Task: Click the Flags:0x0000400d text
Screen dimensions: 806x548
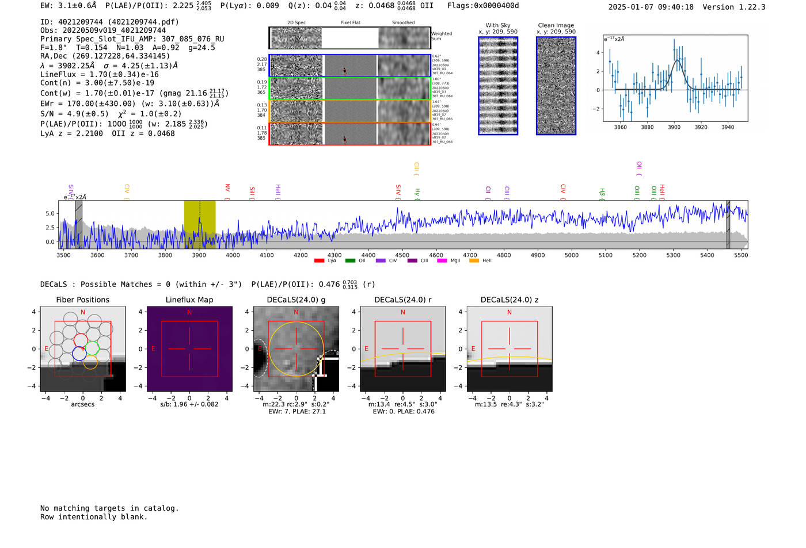Action: 483,6
